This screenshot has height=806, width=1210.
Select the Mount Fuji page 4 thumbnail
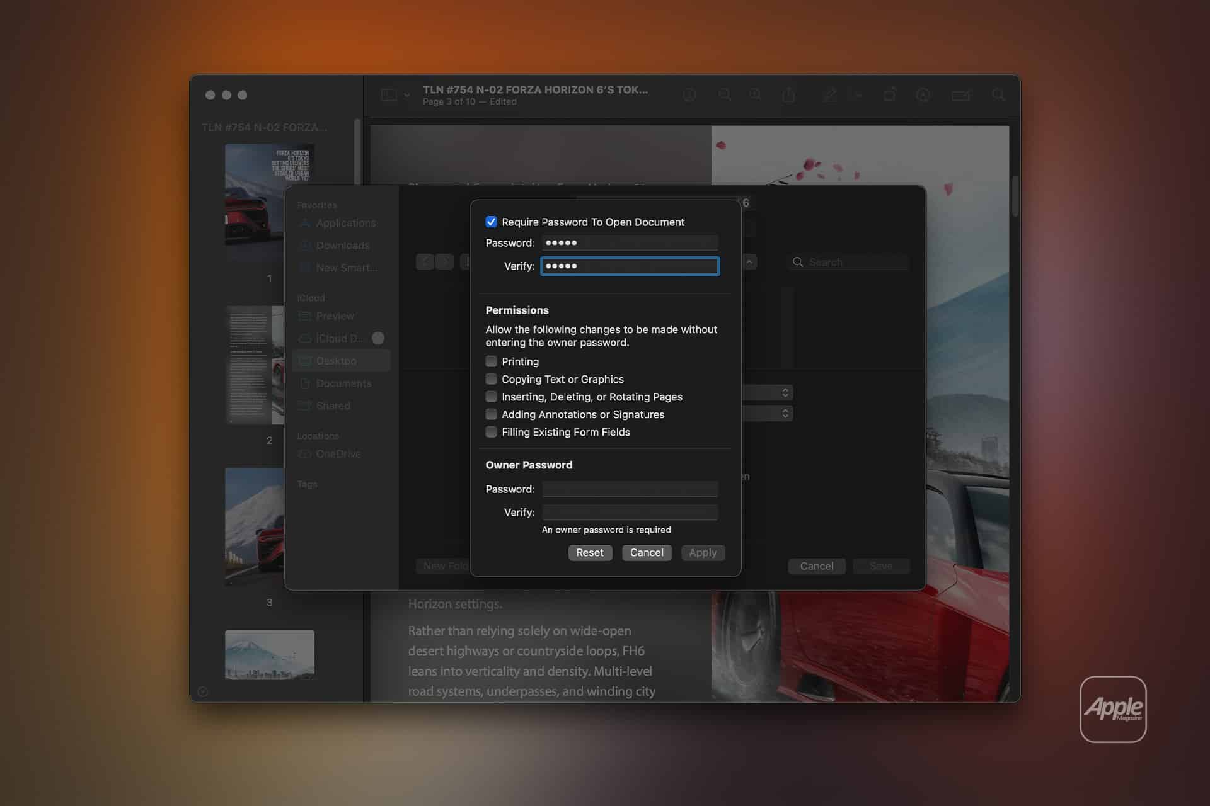coord(270,655)
